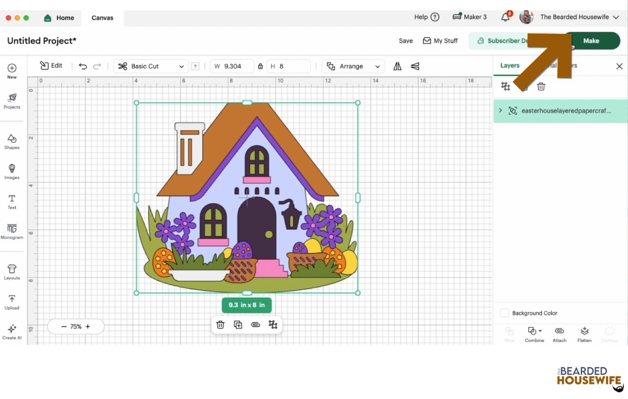Open My Stuff
The height and width of the screenshot is (399, 628).
(440, 41)
